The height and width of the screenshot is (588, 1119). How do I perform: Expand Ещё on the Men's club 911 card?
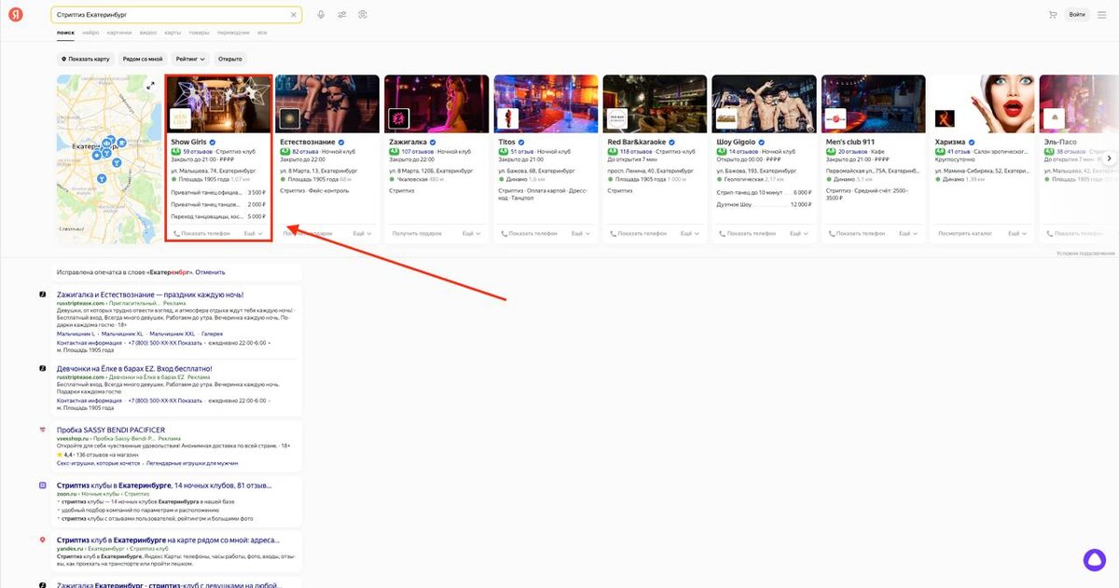click(909, 233)
